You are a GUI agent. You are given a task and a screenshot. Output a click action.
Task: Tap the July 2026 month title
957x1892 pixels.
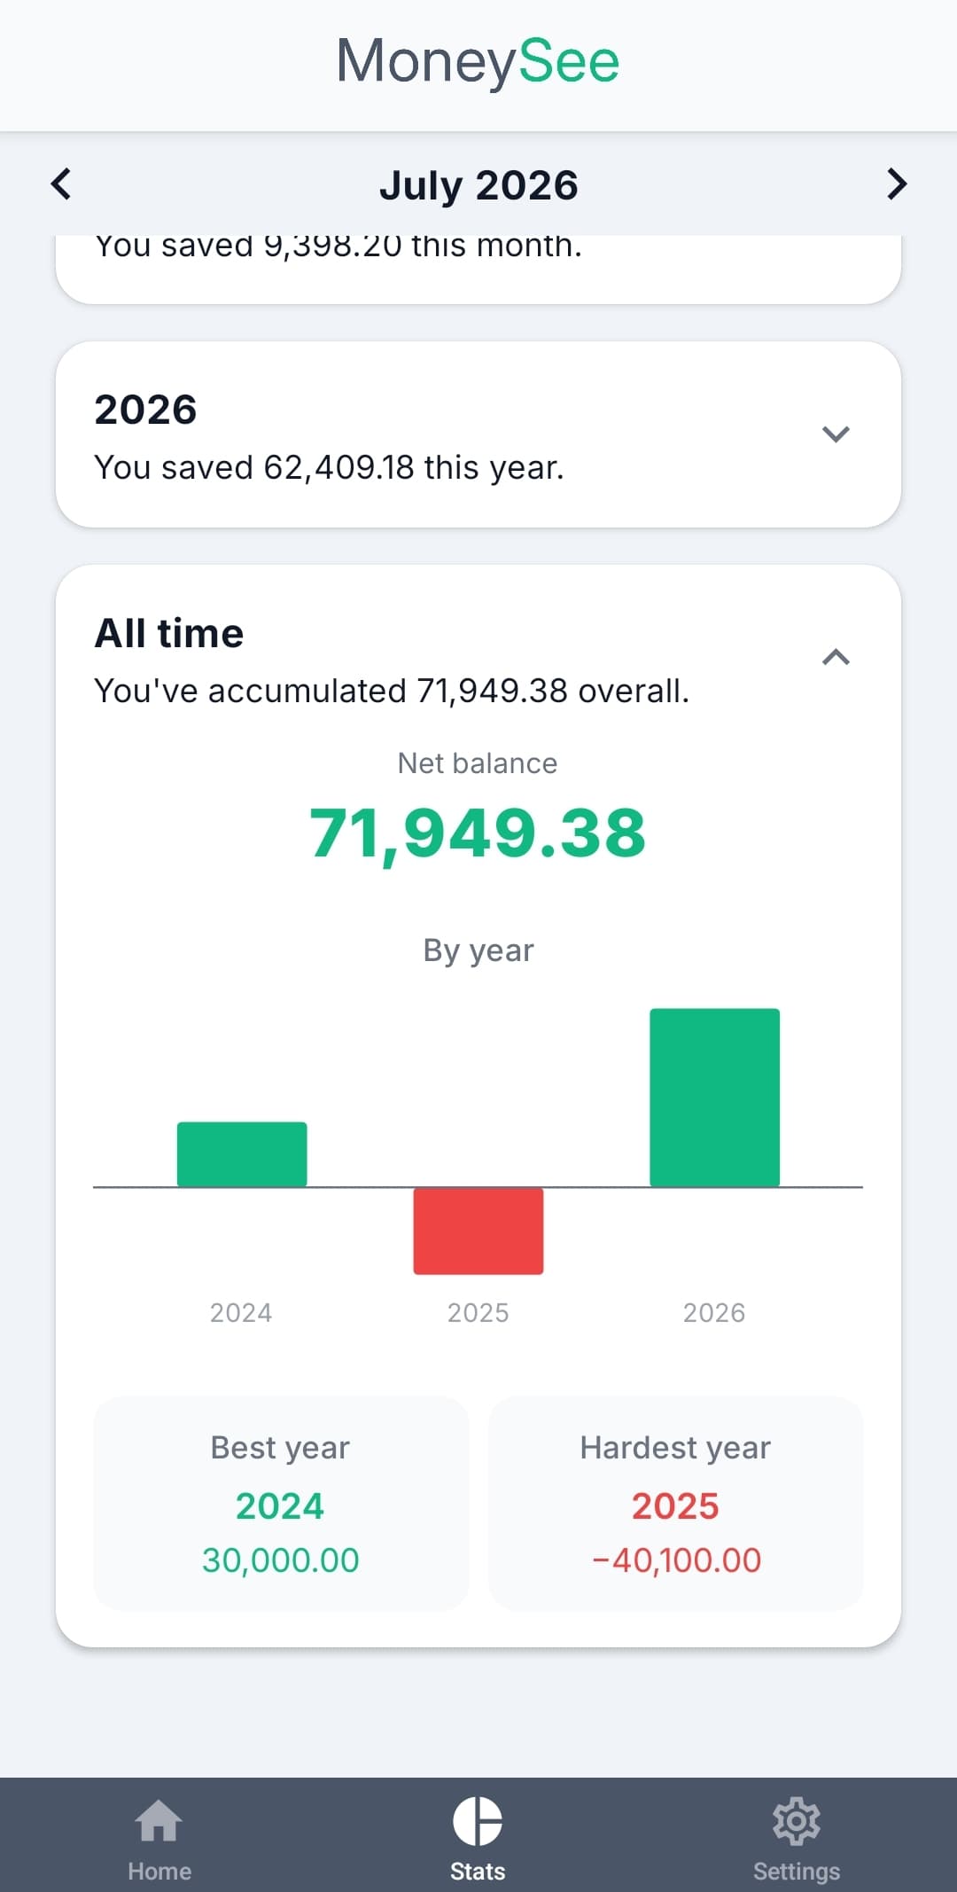(x=478, y=185)
